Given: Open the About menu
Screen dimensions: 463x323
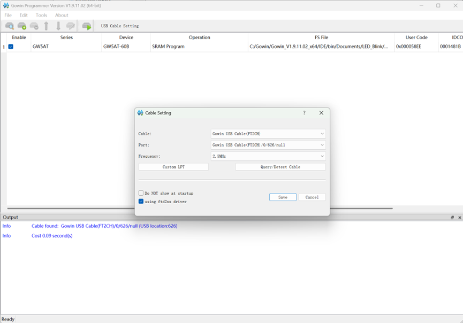Looking at the screenshot, I should pyautogui.click(x=62, y=15).
